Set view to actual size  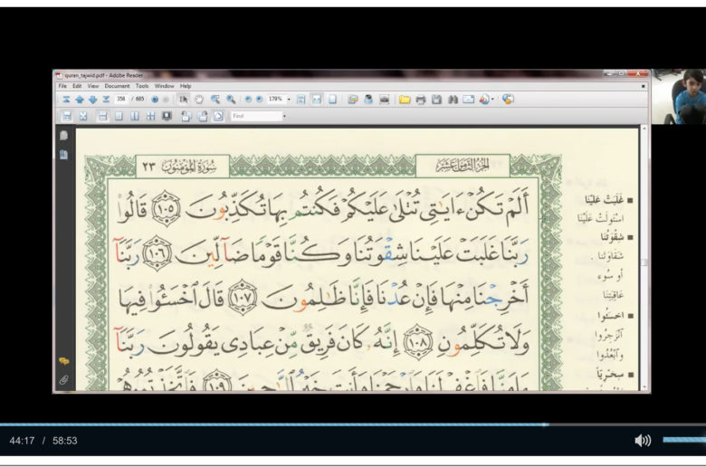click(301, 100)
